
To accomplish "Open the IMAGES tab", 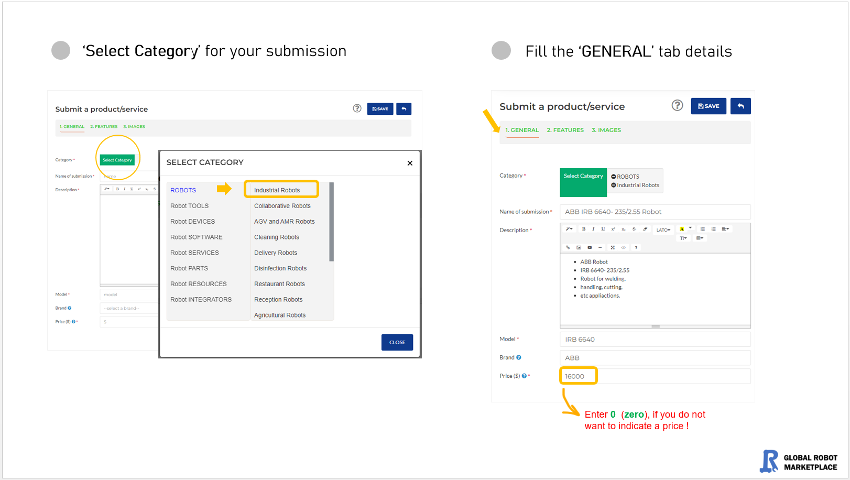I will click(606, 129).
